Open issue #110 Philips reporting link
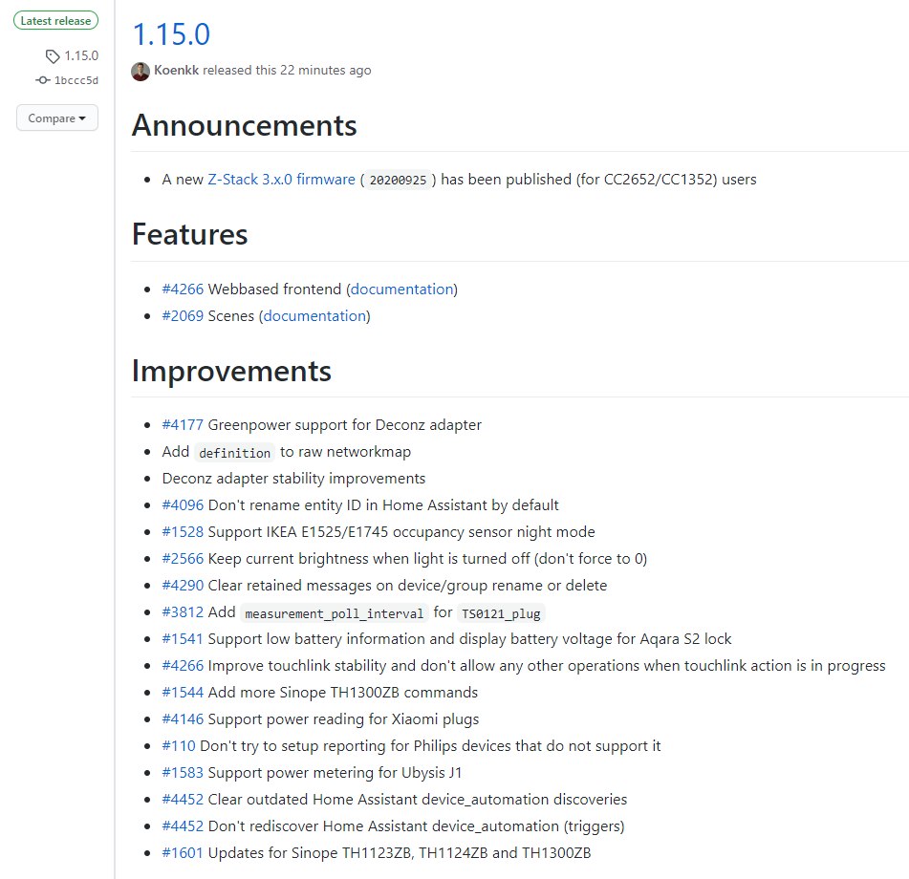 (179, 746)
